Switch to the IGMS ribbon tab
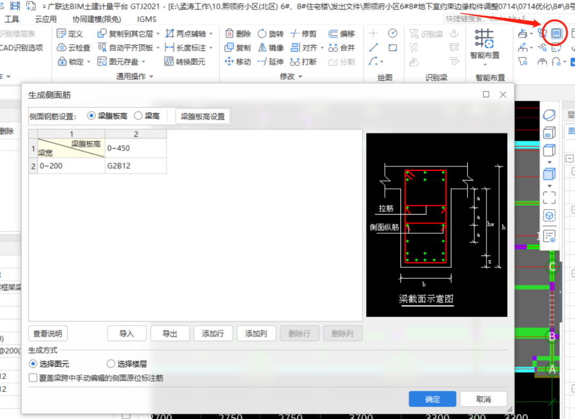This screenshot has height=419, width=575. coord(146,19)
